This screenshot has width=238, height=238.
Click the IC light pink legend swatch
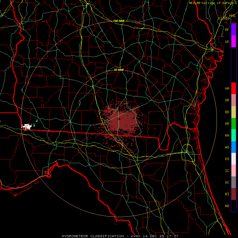(234, 171)
